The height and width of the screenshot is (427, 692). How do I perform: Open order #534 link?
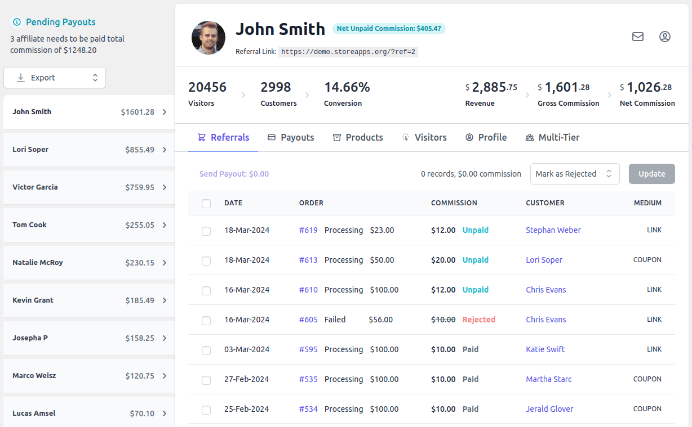coord(308,409)
